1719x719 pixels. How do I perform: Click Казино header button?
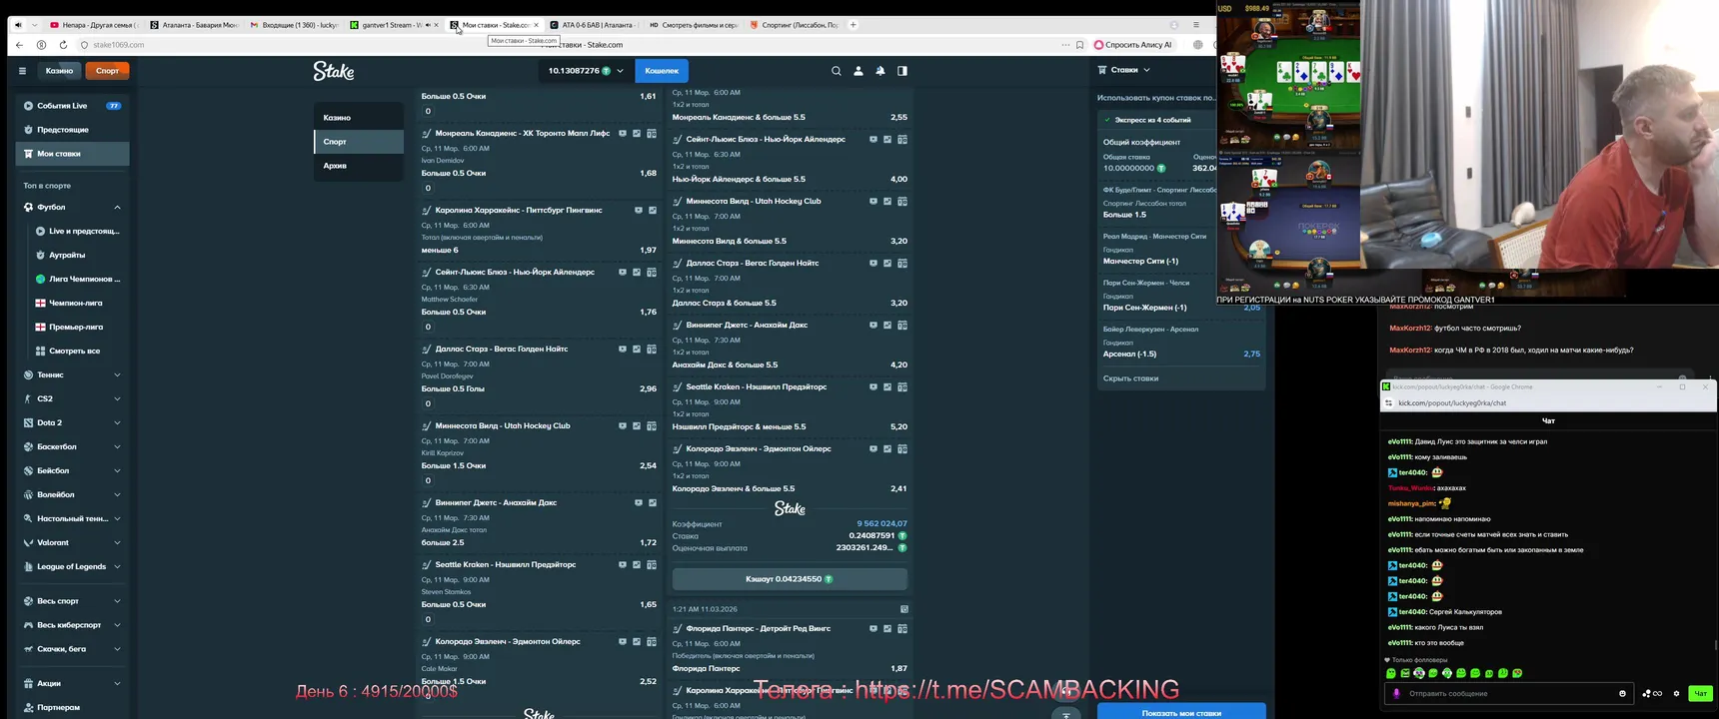click(59, 71)
